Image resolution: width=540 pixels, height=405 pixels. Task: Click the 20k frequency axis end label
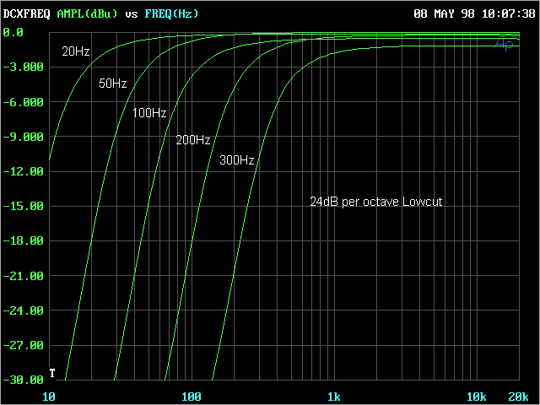[519, 397]
